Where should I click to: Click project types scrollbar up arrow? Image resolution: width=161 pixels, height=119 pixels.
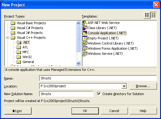(x=78, y=23)
